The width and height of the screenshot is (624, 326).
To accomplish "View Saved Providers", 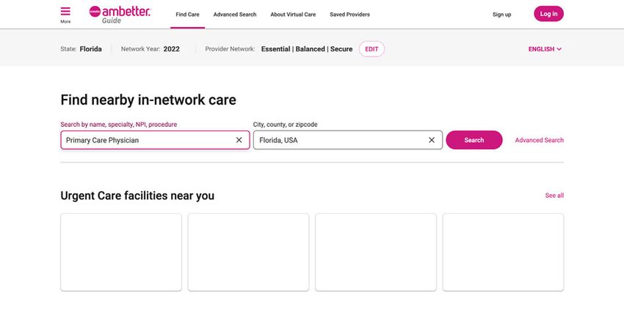I will pyautogui.click(x=349, y=15).
